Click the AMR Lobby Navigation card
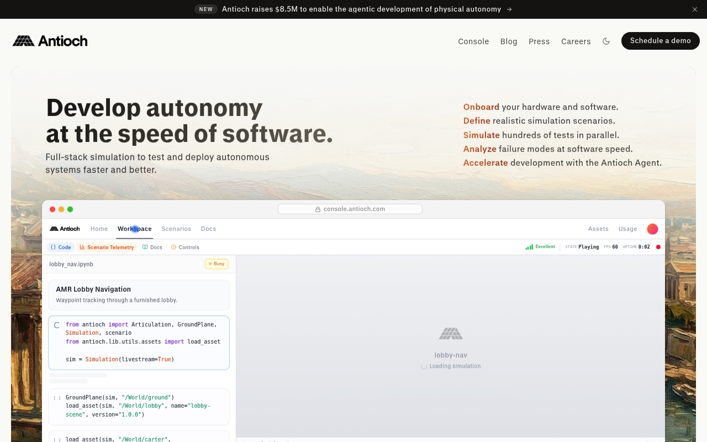Viewport: 707px width, 442px height. tap(139, 294)
